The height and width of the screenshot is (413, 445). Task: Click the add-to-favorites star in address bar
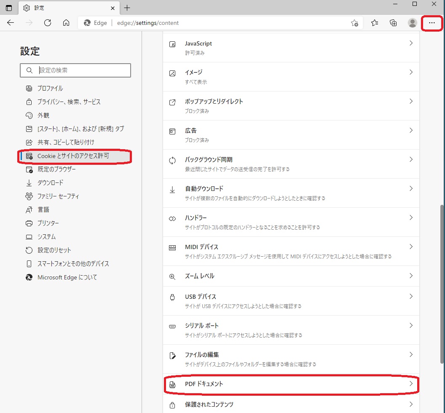[x=355, y=24]
